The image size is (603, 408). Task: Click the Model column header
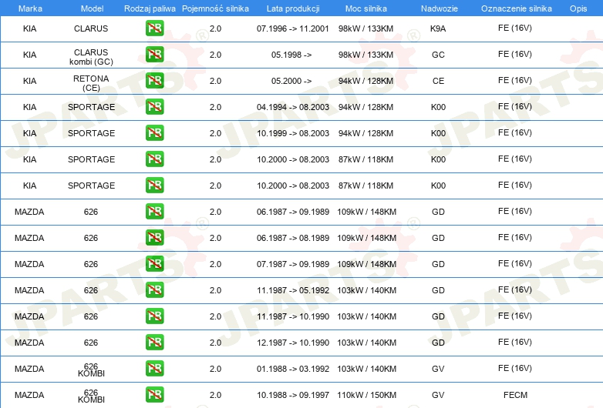pos(92,8)
